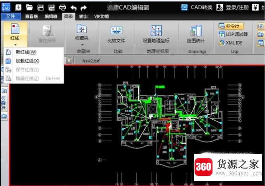Screen dimensions: 265x186
Task: Open the XML IDE tool
Action: [230, 43]
